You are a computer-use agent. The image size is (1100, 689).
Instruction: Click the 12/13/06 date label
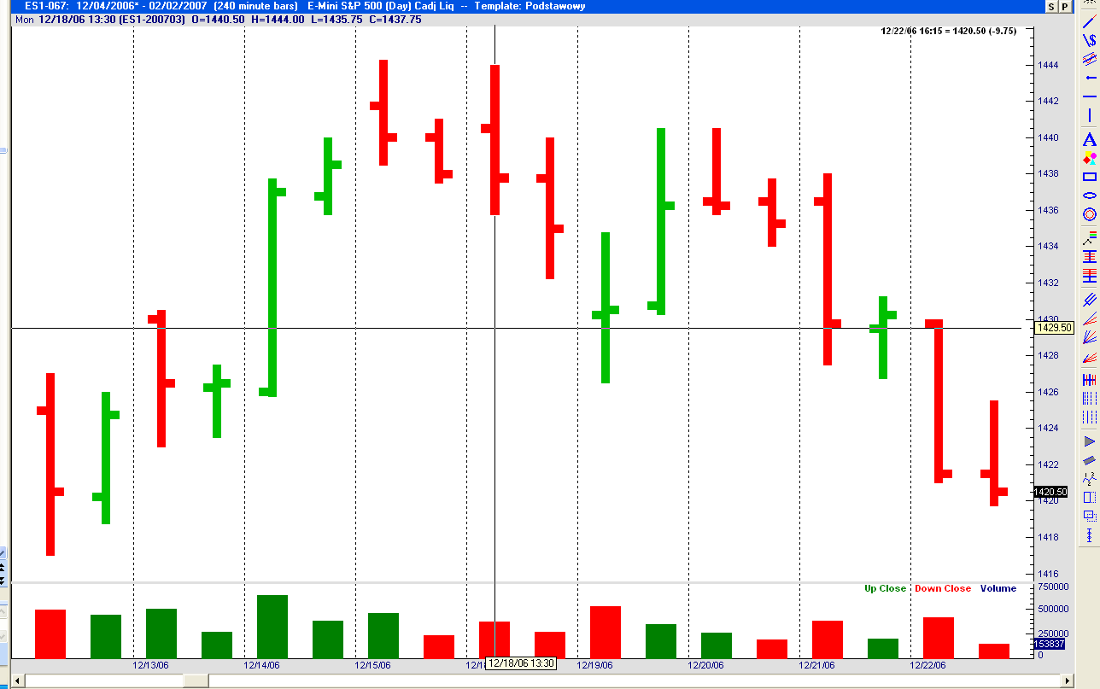coord(151,664)
